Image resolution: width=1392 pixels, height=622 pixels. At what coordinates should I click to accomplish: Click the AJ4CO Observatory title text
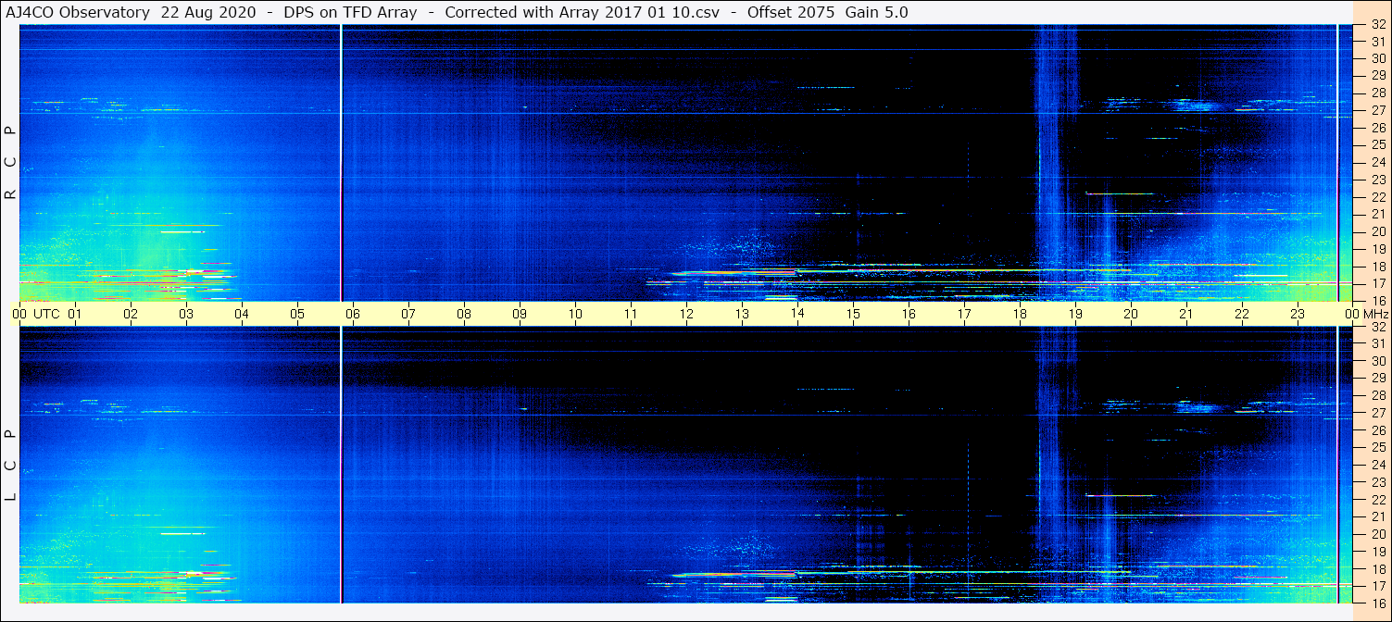pos(79,12)
